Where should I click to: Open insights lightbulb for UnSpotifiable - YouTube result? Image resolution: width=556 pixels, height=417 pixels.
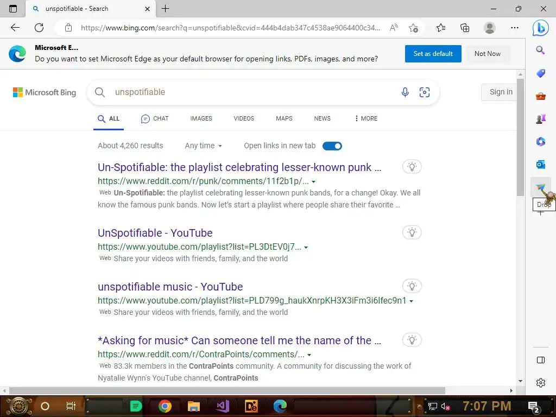click(412, 232)
